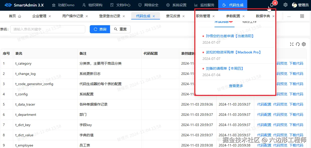Focus the 表名 keyword input field

coord(48,29)
